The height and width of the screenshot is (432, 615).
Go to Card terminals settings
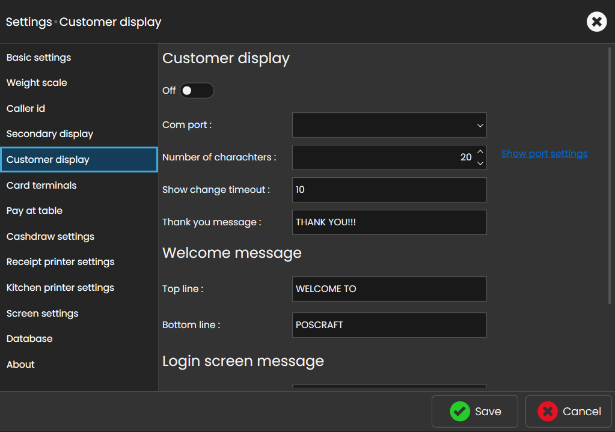(41, 186)
